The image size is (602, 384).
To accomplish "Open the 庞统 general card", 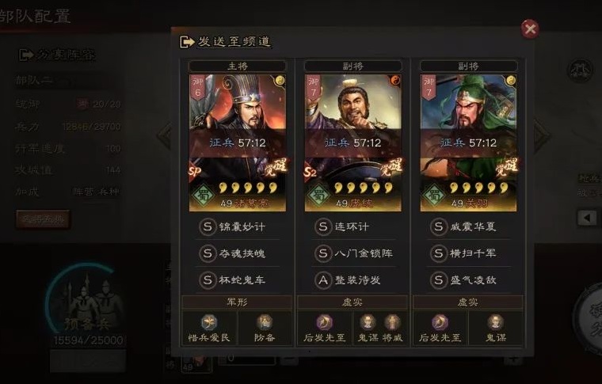I will pyautogui.click(x=353, y=143).
